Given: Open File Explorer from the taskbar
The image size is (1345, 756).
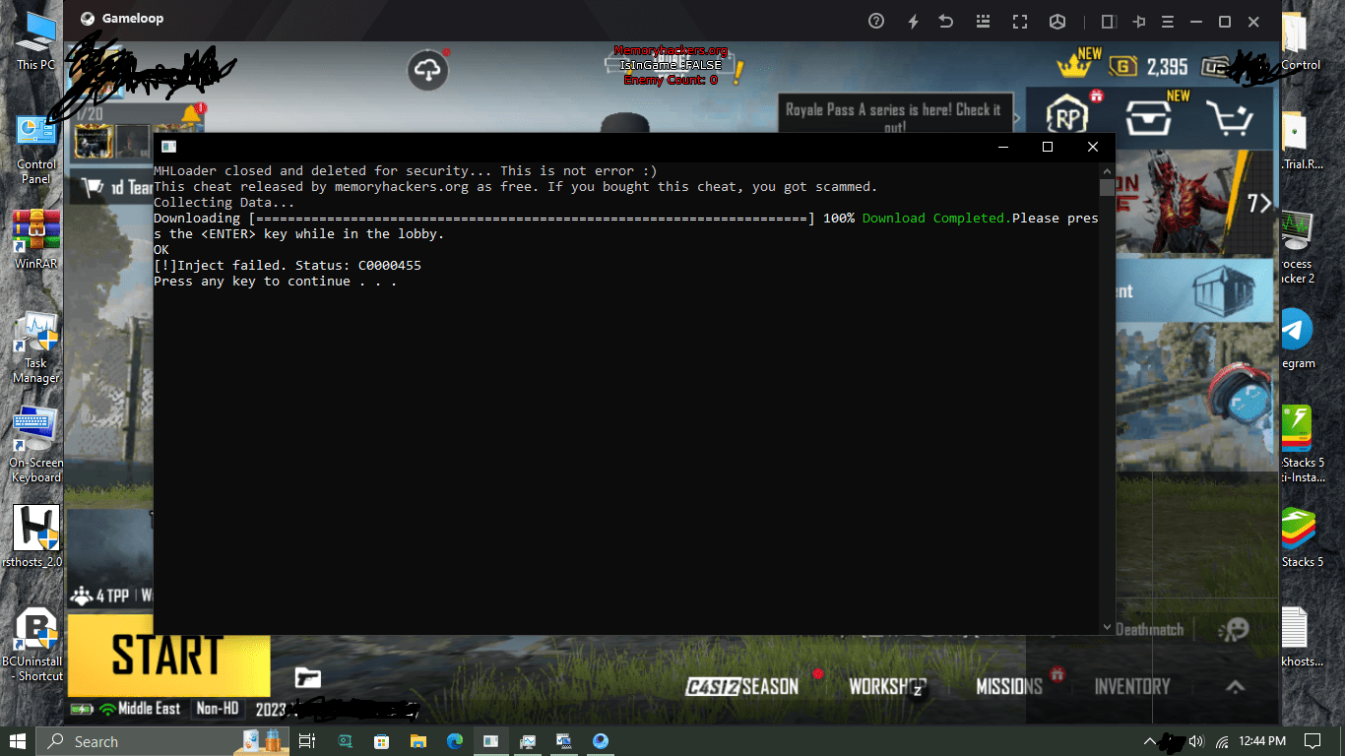Looking at the screenshot, I should tap(418, 741).
